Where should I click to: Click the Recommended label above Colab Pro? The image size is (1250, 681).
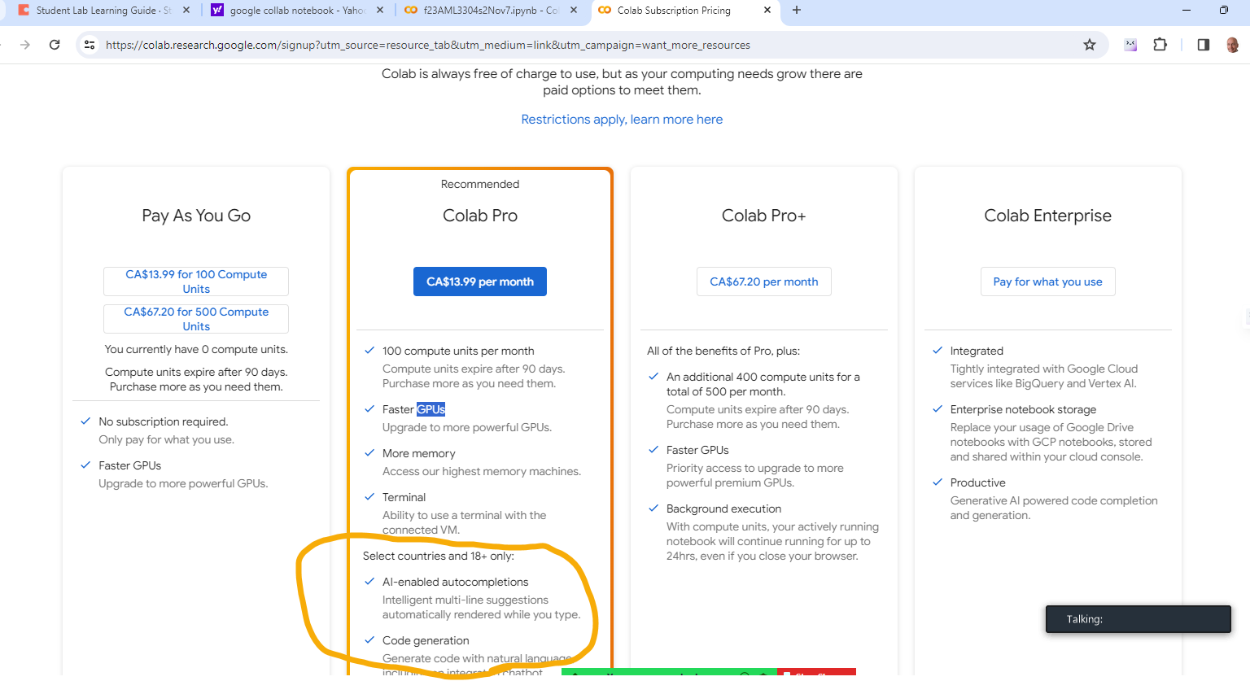coord(480,184)
